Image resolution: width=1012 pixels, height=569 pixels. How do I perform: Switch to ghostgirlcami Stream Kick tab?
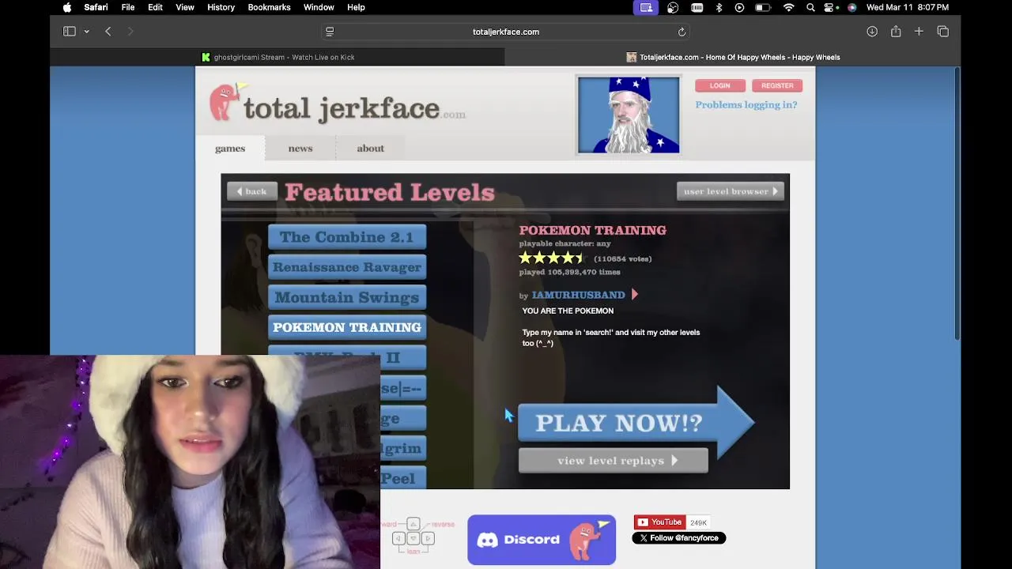pos(278,57)
